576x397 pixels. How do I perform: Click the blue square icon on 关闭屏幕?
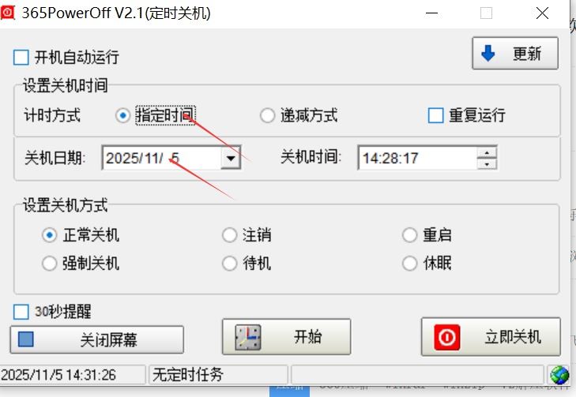click(x=26, y=339)
